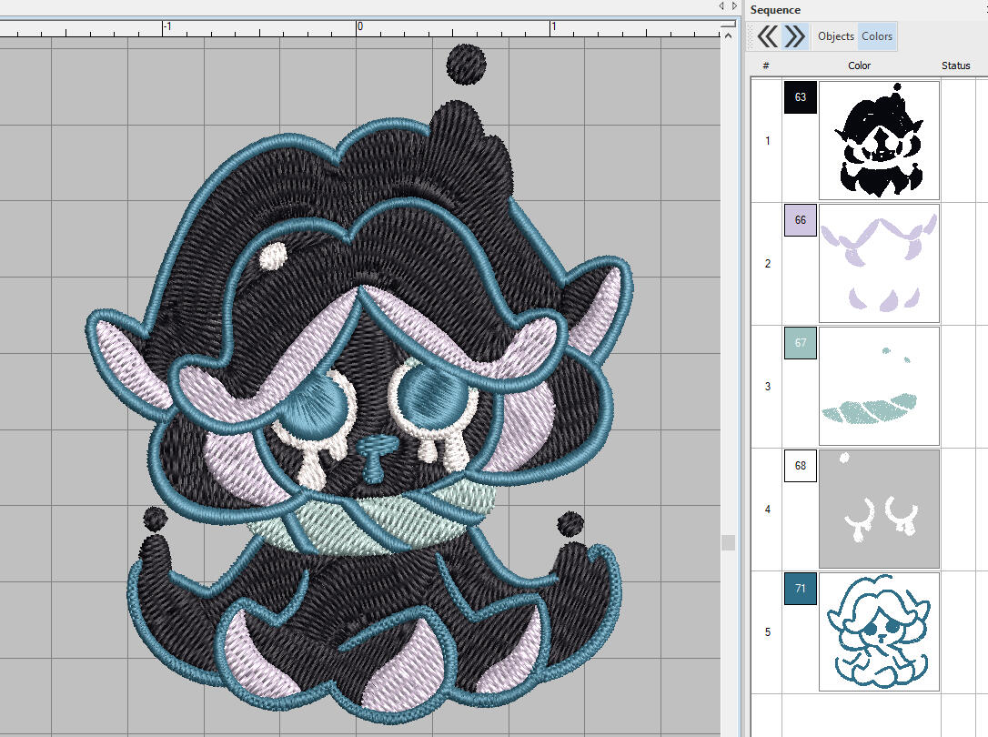Click the Status column header
Image resolution: width=988 pixels, height=737 pixels.
[x=955, y=66]
